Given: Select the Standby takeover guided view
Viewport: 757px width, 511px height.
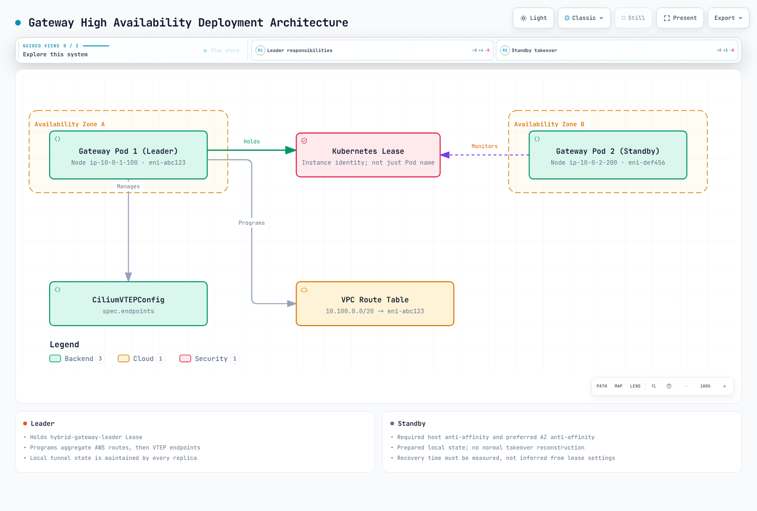Looking at the screenshot, I should click(x=617, y=50).
